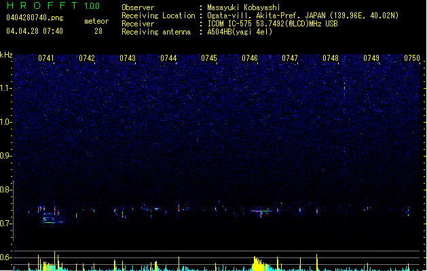The height and width of the screenshot is (271, 427).
Task: Select the file name 0404280740.png
Action: tap(35, 18)
